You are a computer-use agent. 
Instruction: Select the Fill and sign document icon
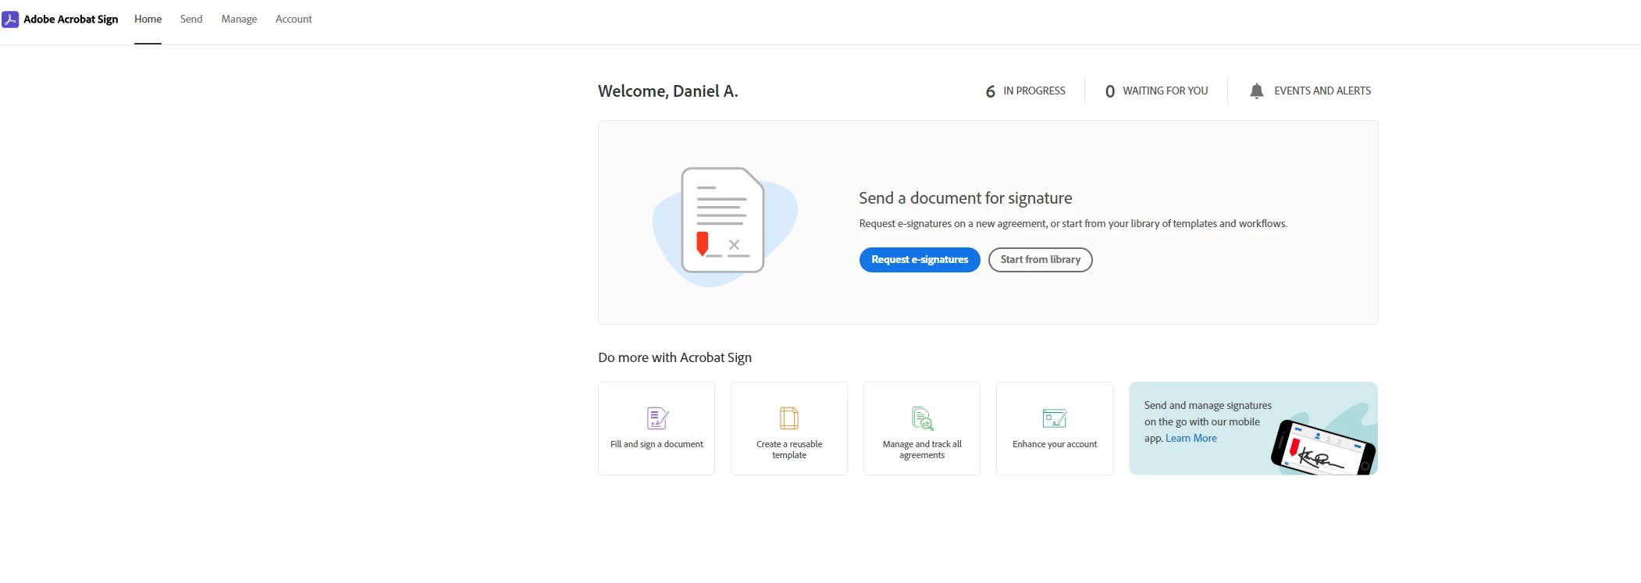pos(657,418)
